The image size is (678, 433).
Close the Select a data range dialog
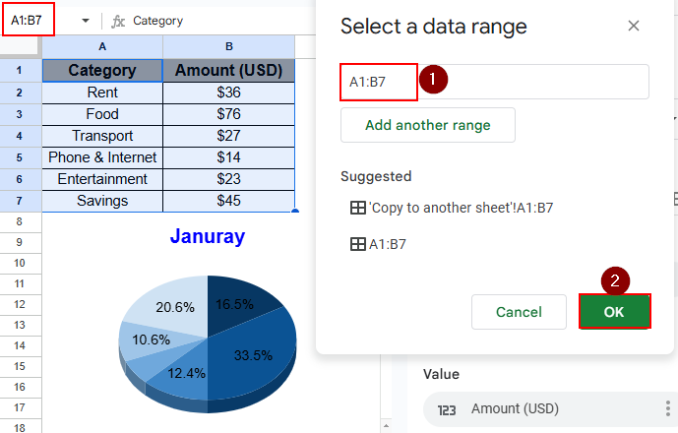(634, 27)
